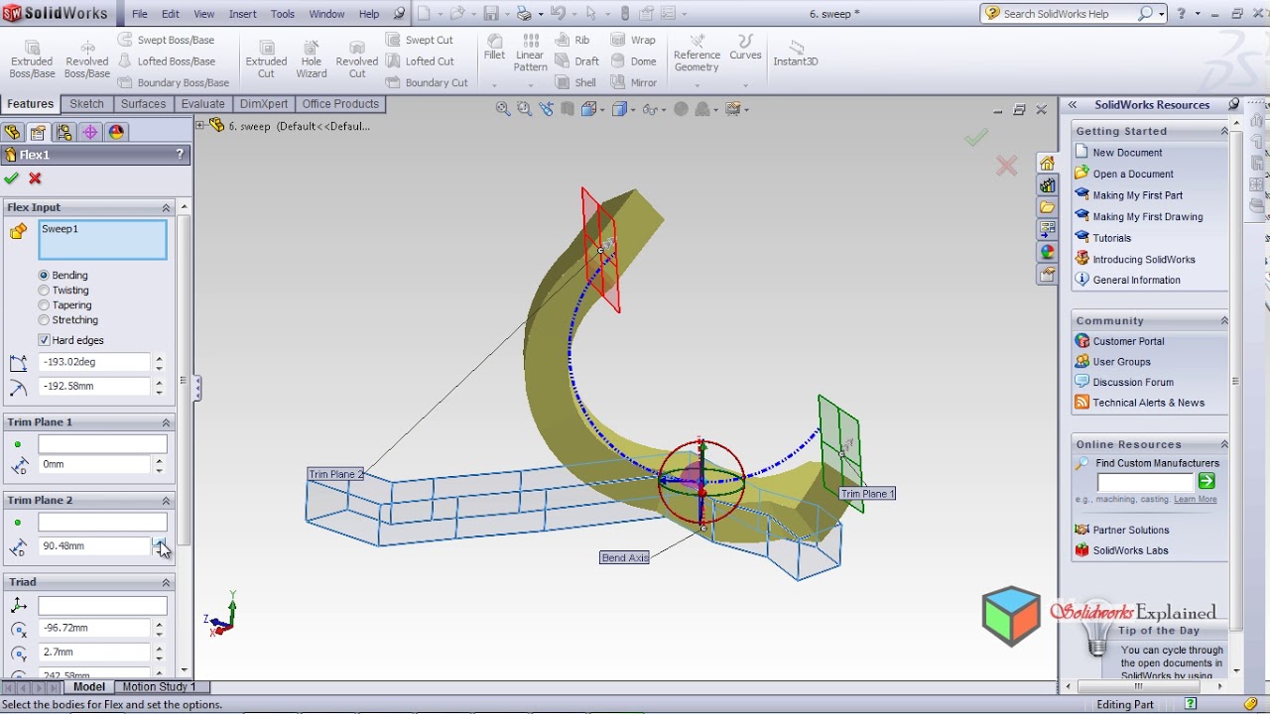
Task: Collapse the Online Resources group
Action: tap(1223, 444)
